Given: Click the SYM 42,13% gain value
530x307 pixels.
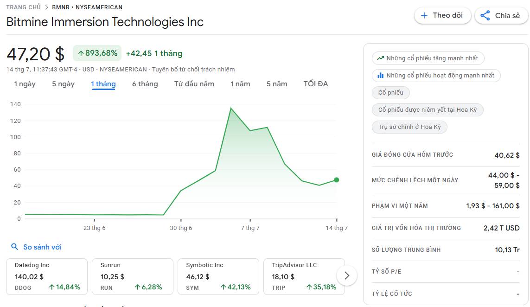Looking at the screenshot, I should click(x=236, y=287).
